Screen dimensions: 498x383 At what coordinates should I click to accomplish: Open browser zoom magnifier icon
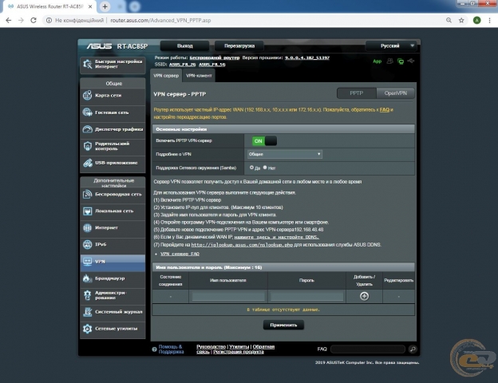(x=449, y=20)
